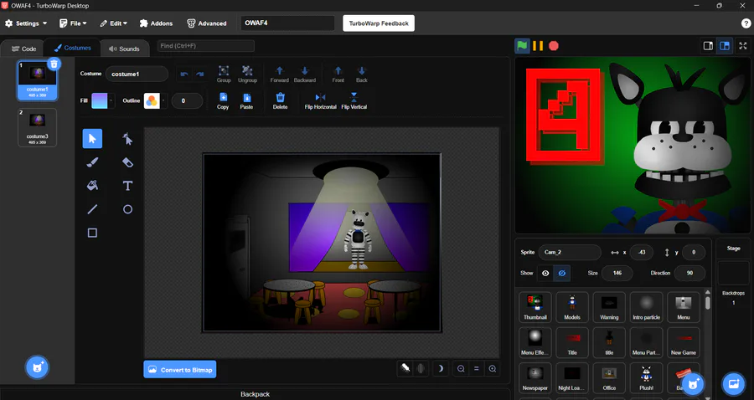Open the Advanced menu
The height and width of the screenshot is (400, 754).
point(207,23)
